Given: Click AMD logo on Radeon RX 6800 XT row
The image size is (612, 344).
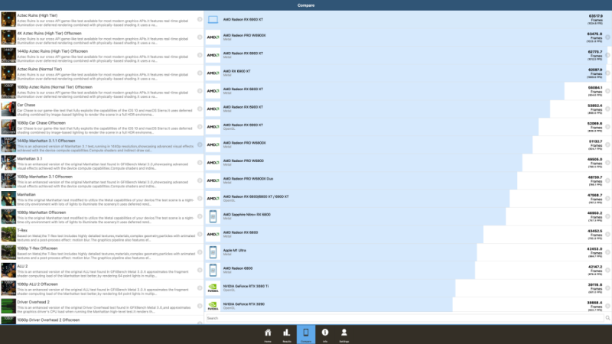Looking at the screenshot, I should (x=213, y=91).
